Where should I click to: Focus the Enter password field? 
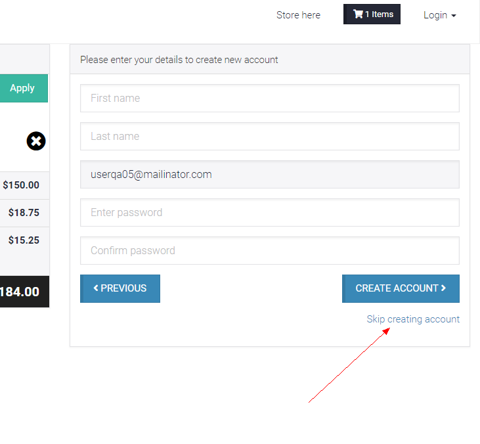tap(270, 213)
